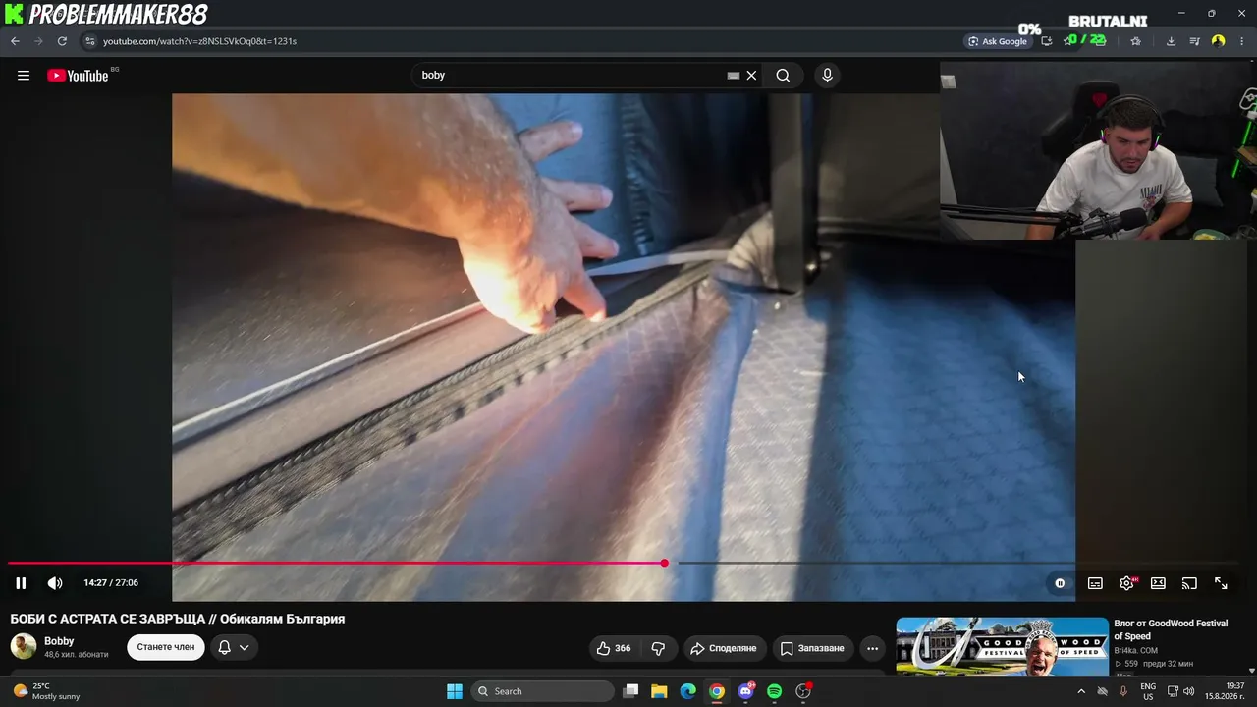Click the 'Запазване' save button
Image resolution: width=1257 pixels, height=707 pixels.
tap(812, 648)
